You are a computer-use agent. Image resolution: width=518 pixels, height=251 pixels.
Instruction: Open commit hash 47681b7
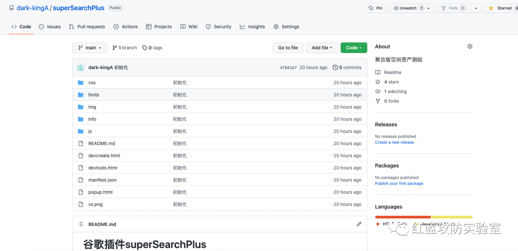click(x=288, y=68)
